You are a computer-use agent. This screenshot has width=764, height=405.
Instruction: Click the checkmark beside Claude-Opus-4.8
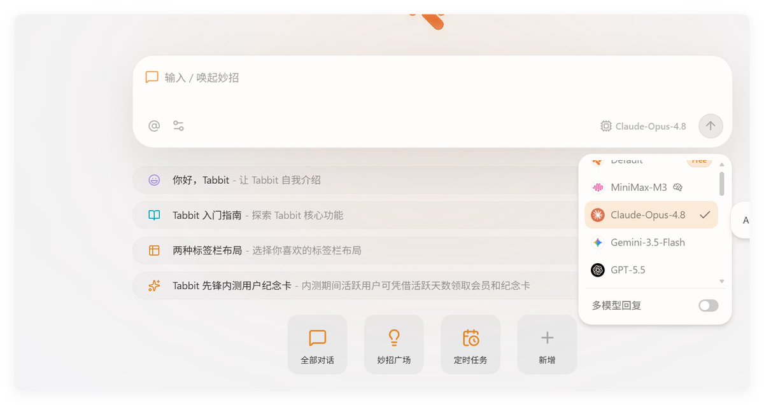(x=704, y=215)
